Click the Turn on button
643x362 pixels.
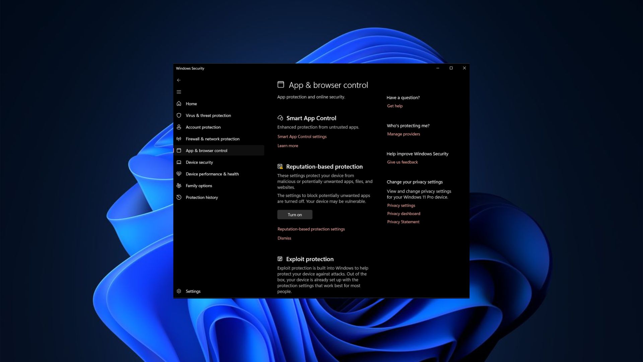tap(295, 215)
